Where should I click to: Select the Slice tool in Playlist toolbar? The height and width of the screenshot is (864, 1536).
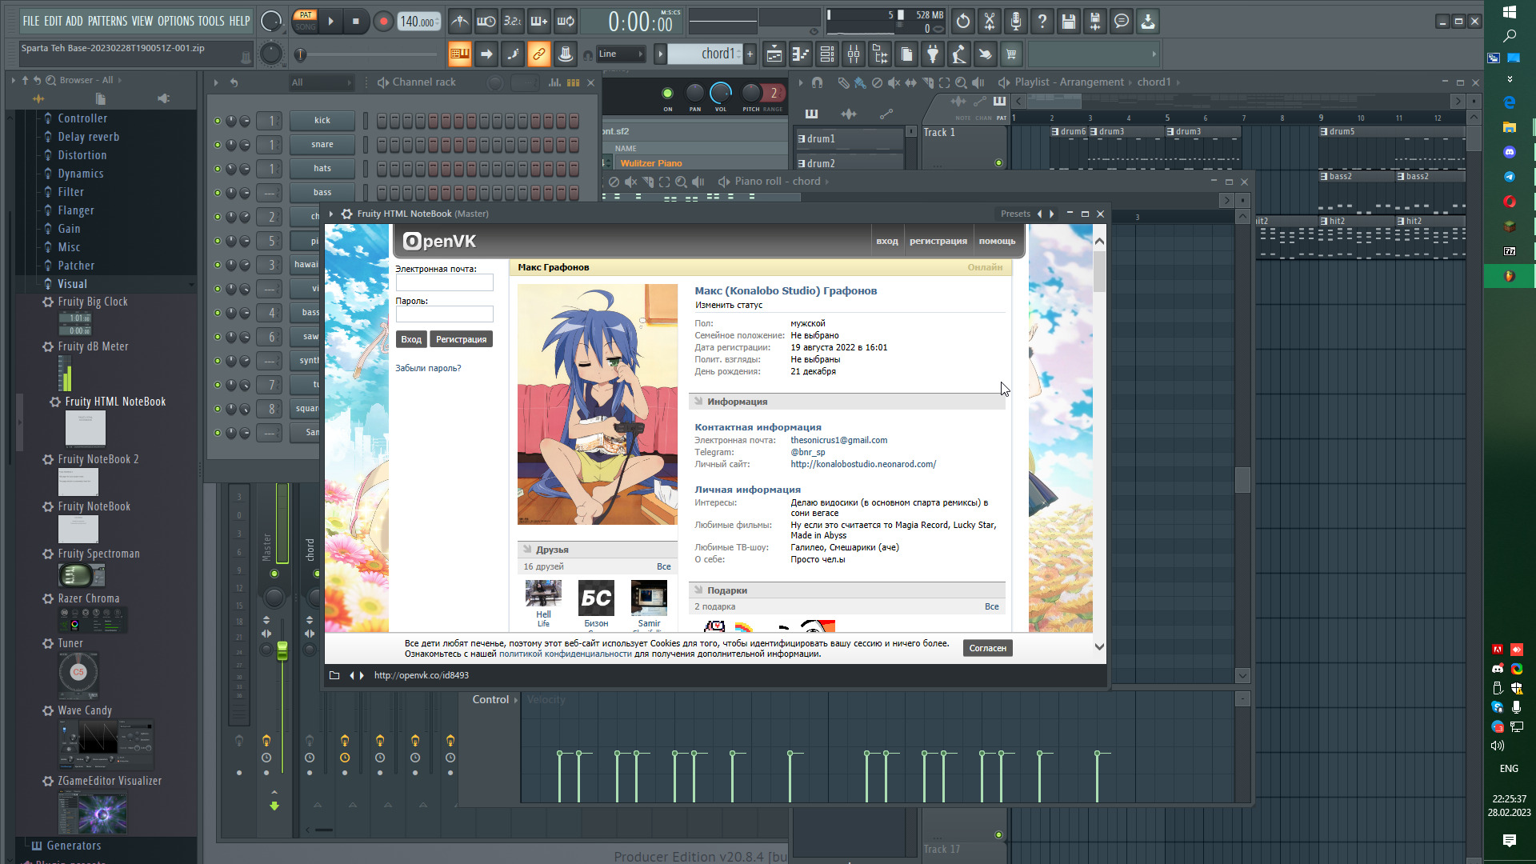click(928, 82)
